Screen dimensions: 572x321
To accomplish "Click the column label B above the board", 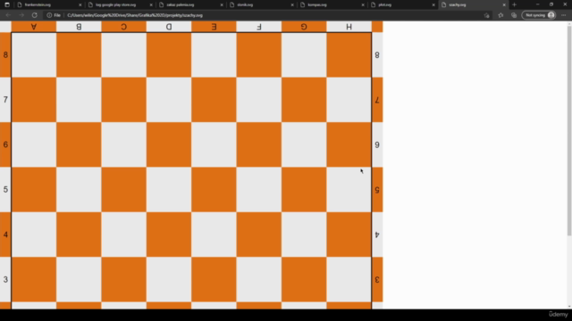I will [79, 27].
